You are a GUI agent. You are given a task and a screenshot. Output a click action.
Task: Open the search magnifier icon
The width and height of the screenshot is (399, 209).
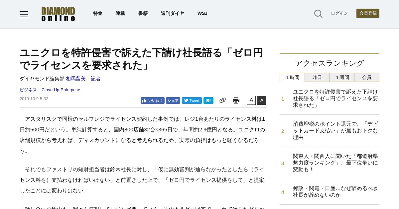pos(318,14)
